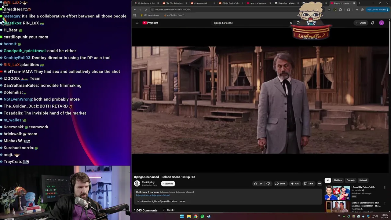
Task: Open options menu for Michael Scott Moments video
Action: 385,203
